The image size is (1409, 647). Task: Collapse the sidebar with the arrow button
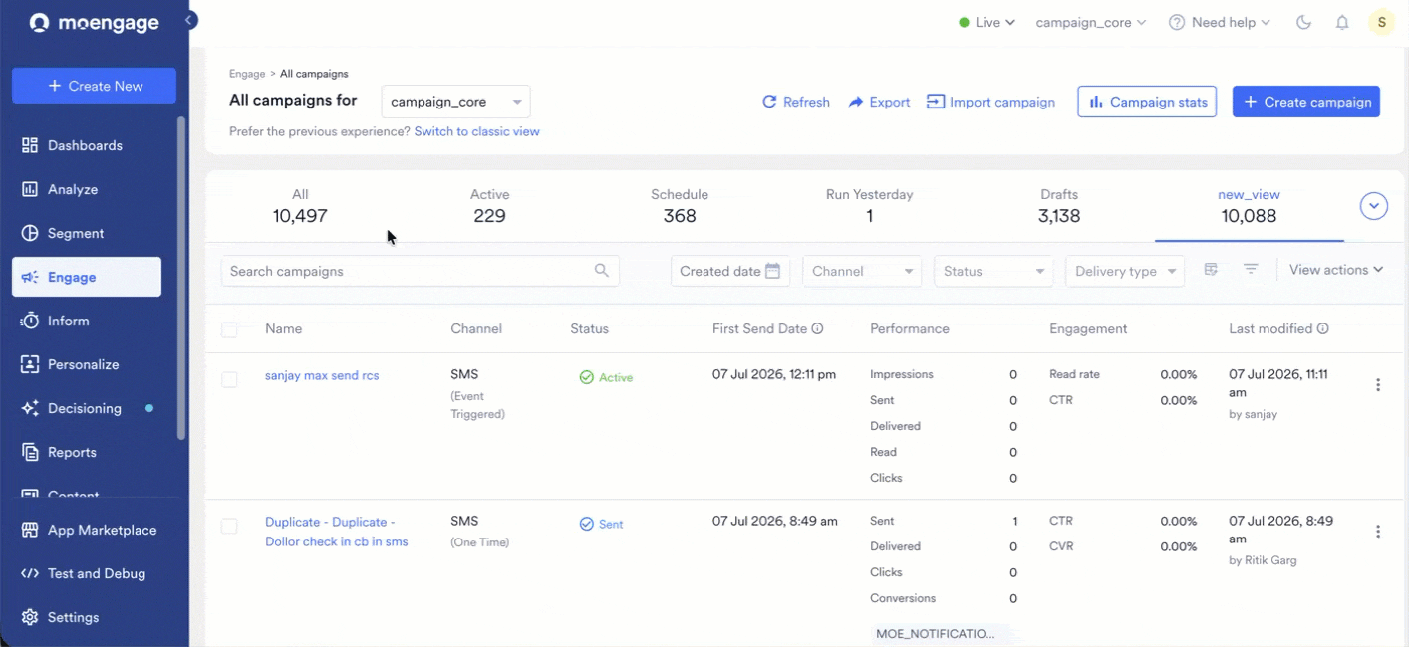click(189, 20)
